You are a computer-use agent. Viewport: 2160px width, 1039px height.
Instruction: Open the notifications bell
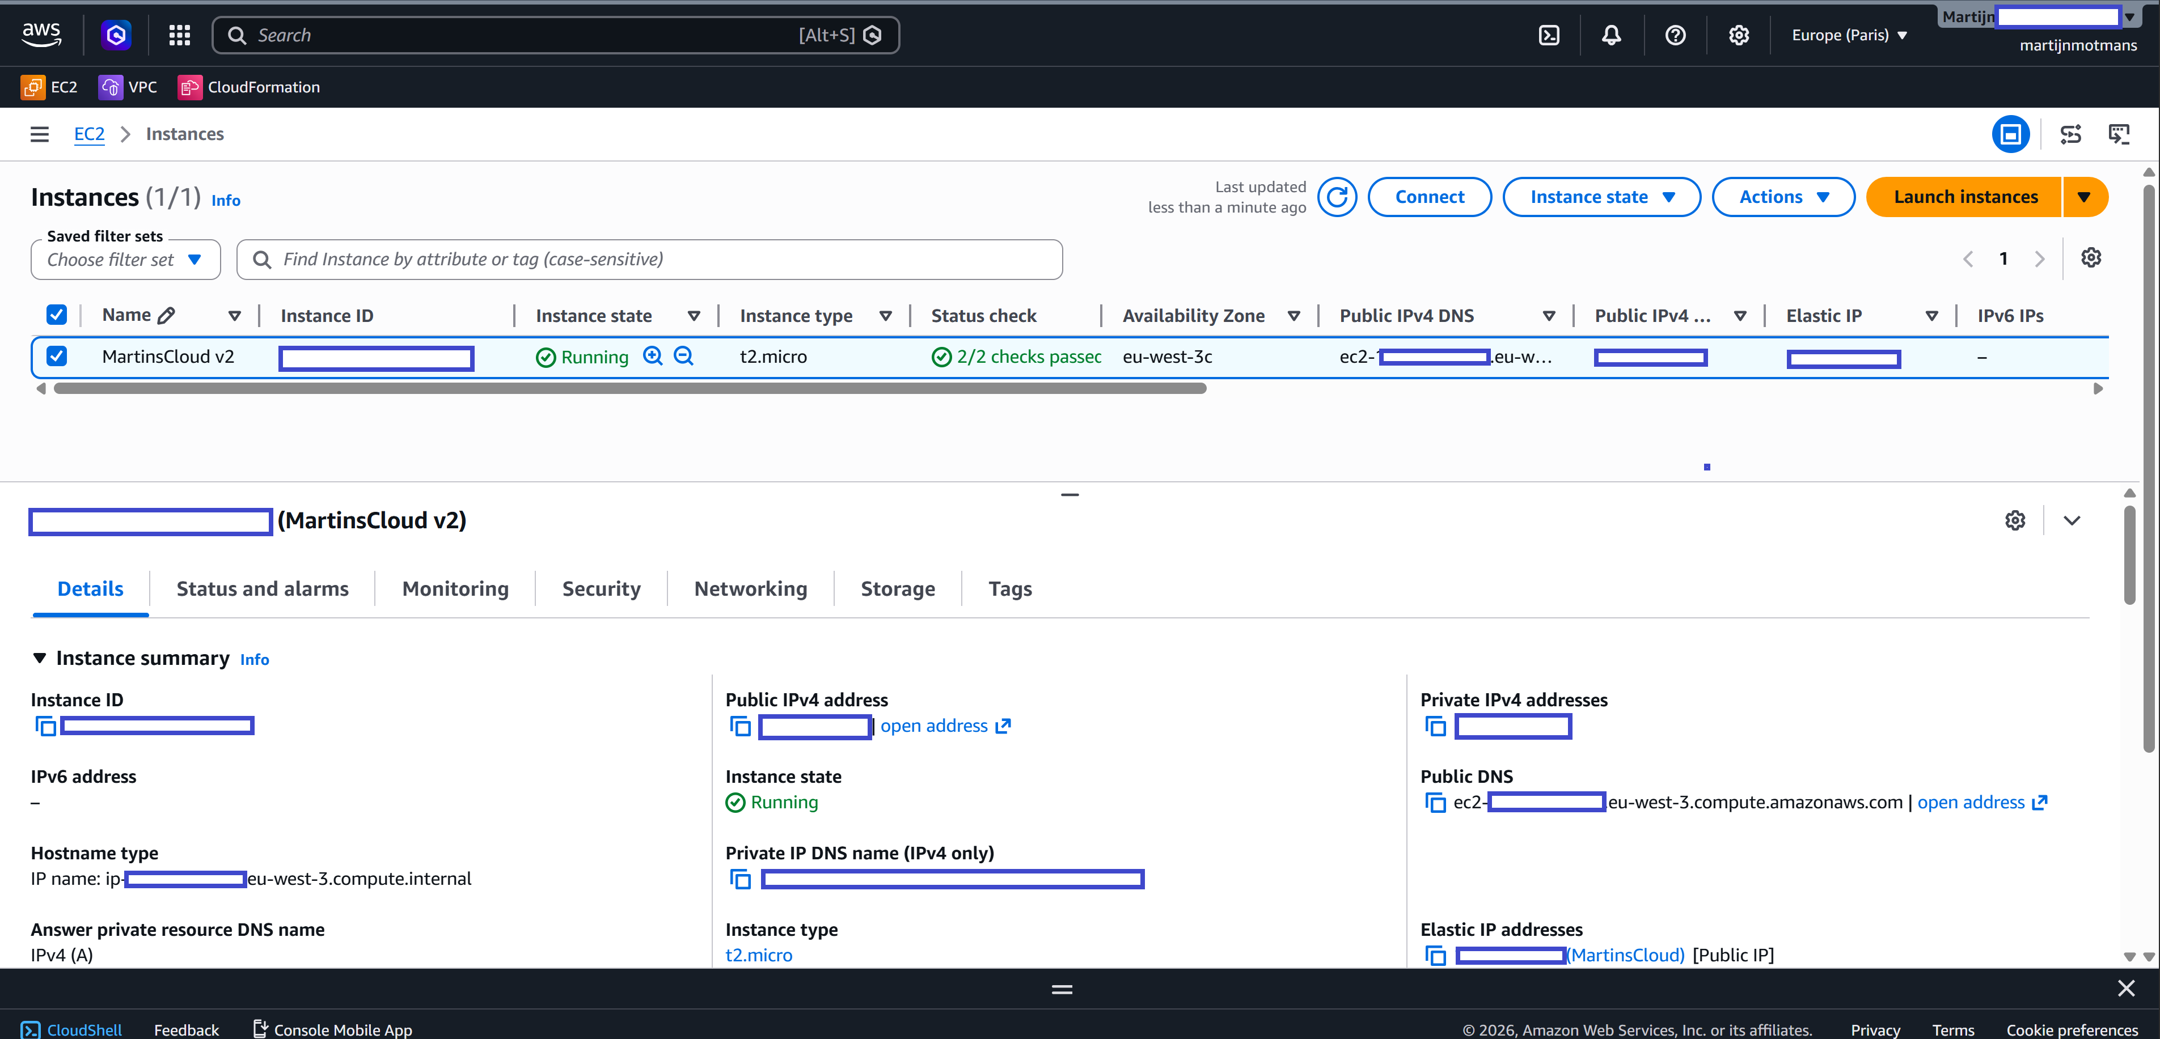[x=1611, y=35]
